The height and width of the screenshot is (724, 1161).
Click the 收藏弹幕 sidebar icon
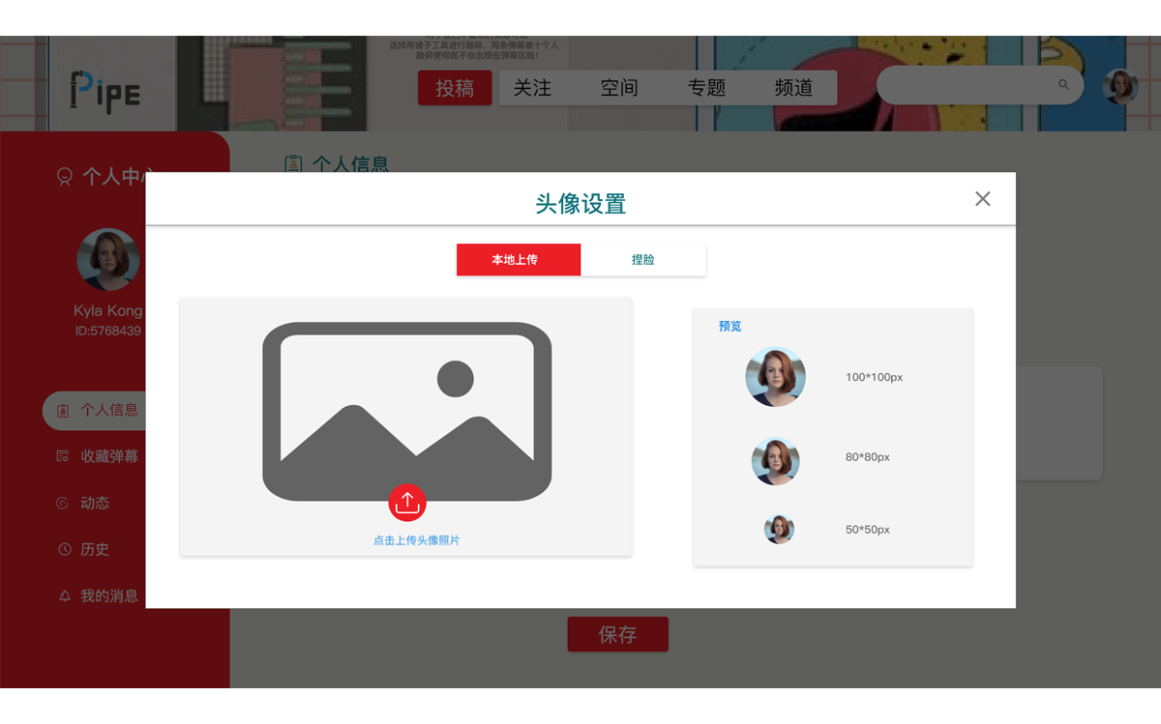(63, 456)
